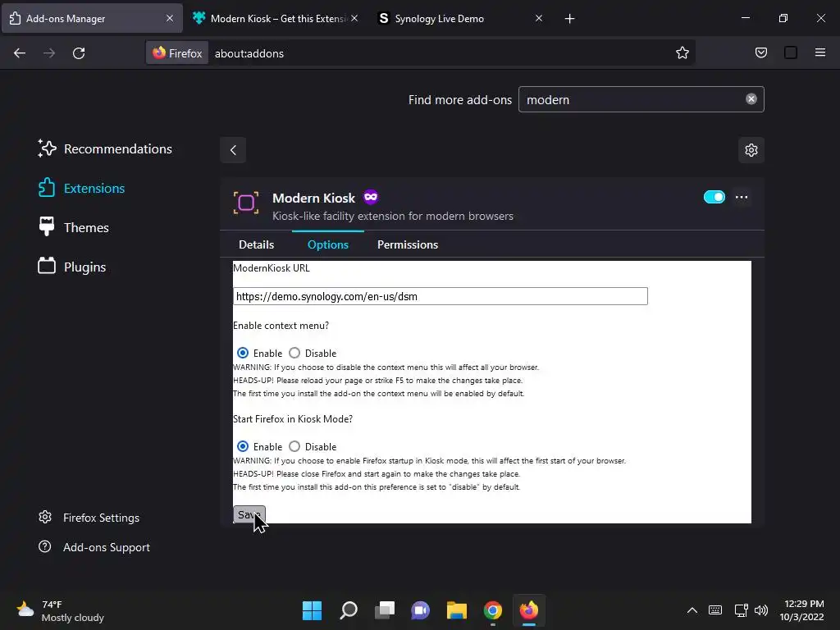Open the weather widget showing 74°F
The width and height of the screenshot is (840, 630).
pyautogui.click(x=60, y=610)
